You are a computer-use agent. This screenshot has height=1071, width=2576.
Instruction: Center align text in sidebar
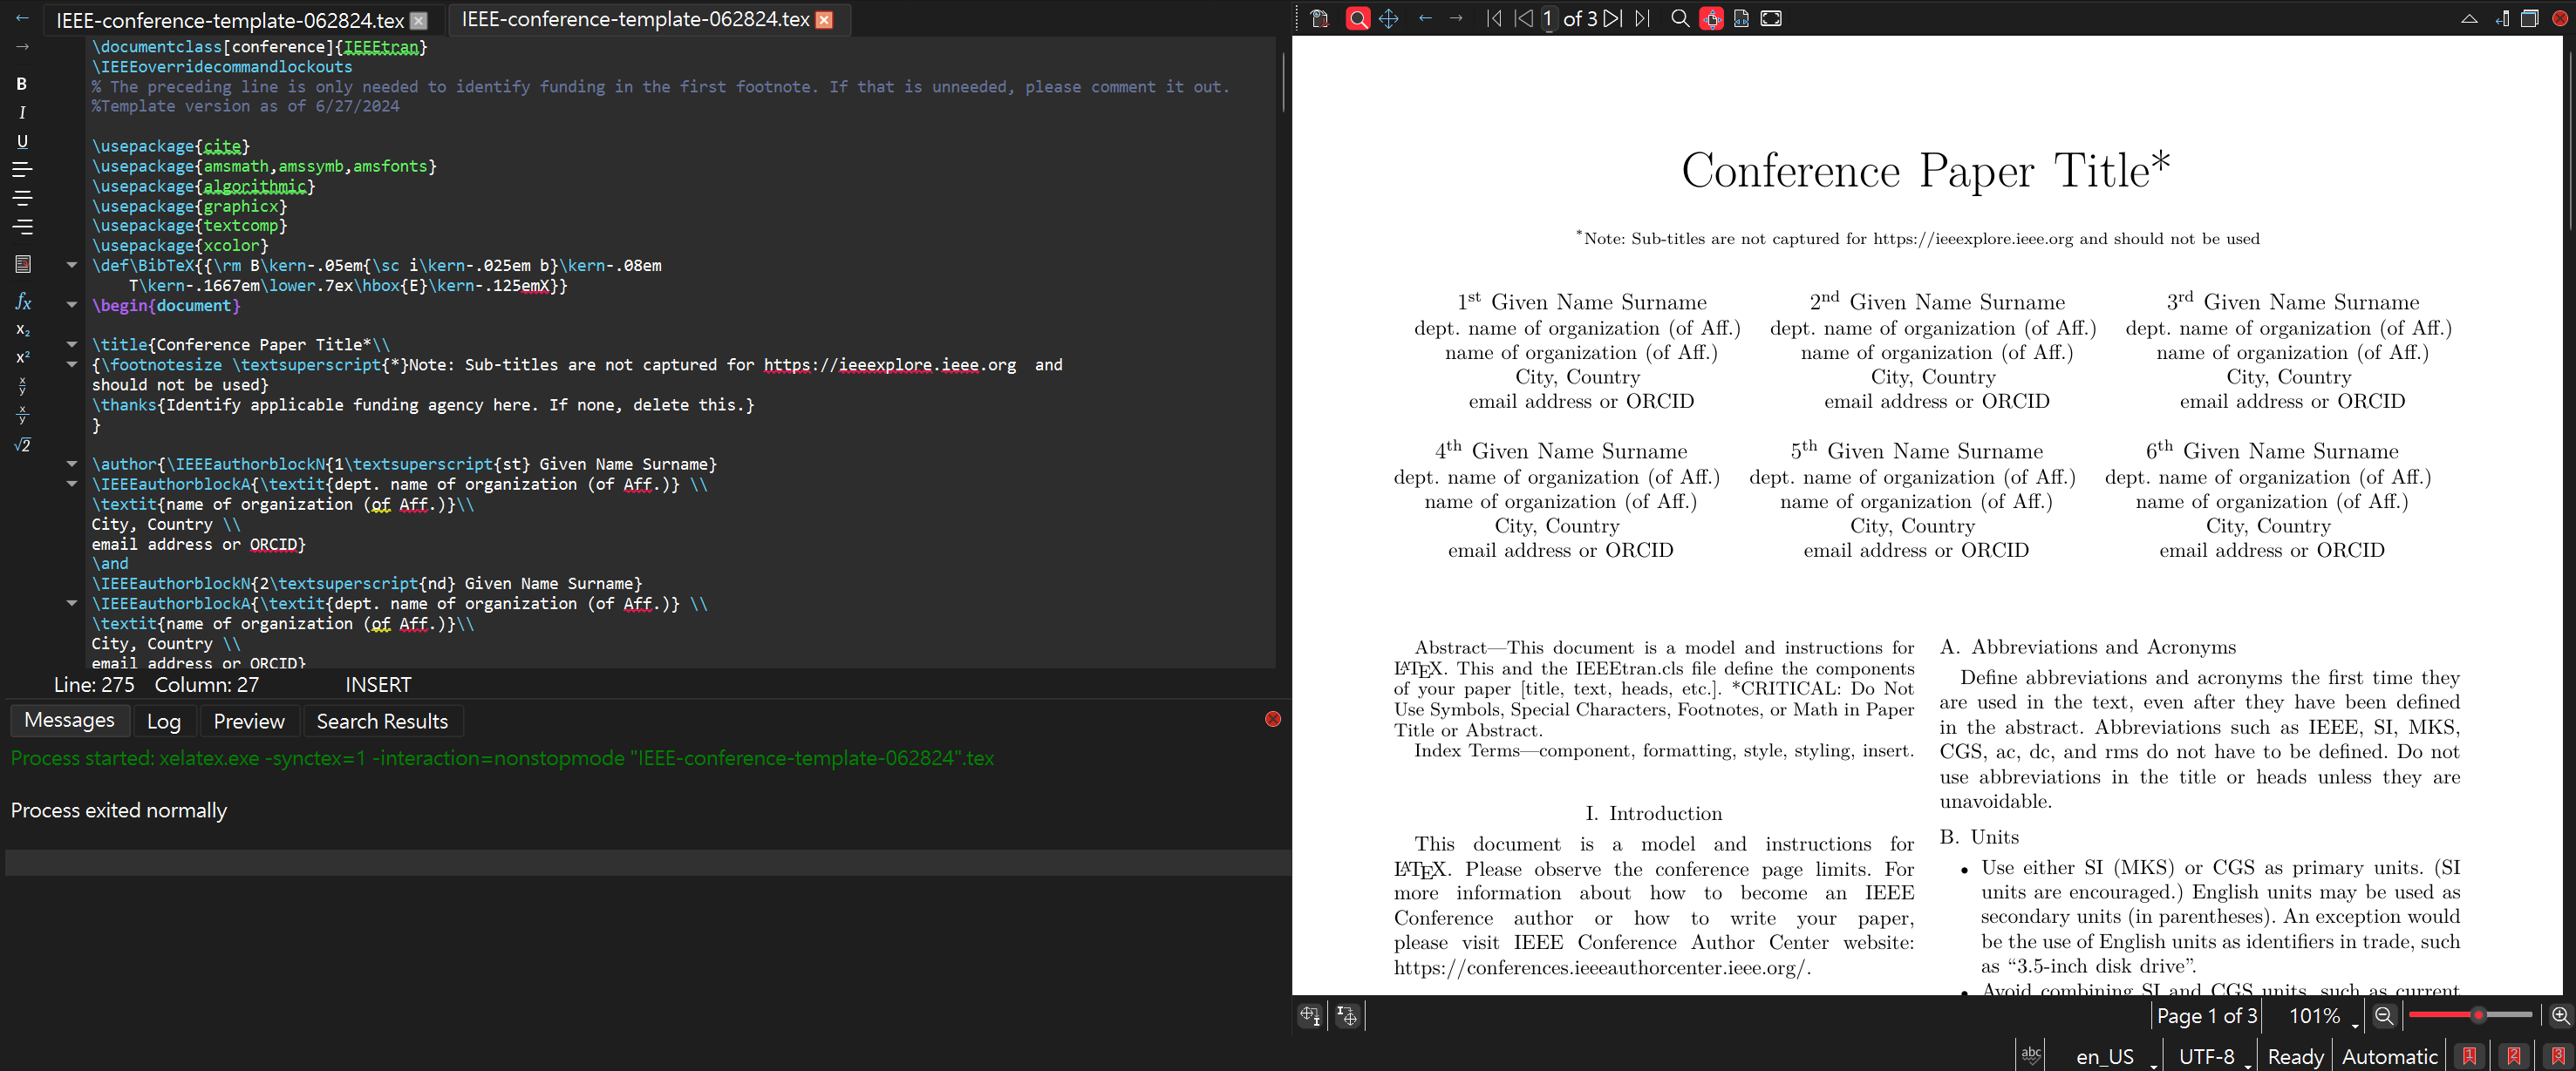coord(22,199)
